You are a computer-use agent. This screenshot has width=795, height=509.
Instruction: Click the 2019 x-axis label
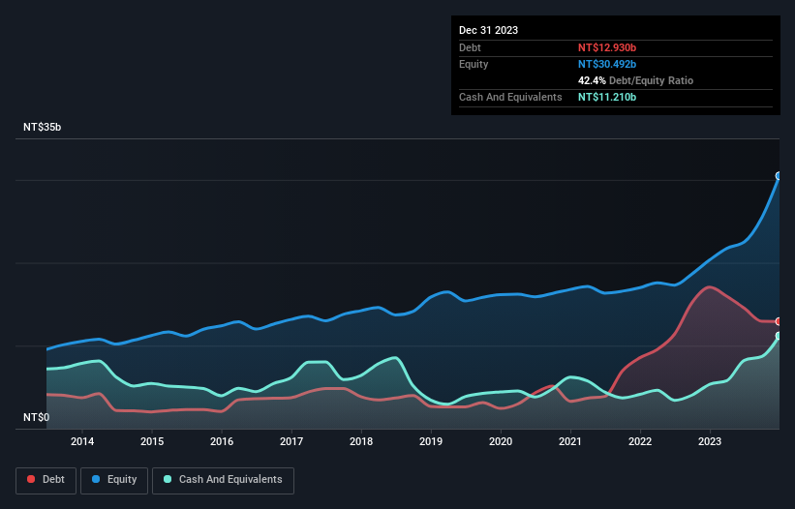(431, 441)
